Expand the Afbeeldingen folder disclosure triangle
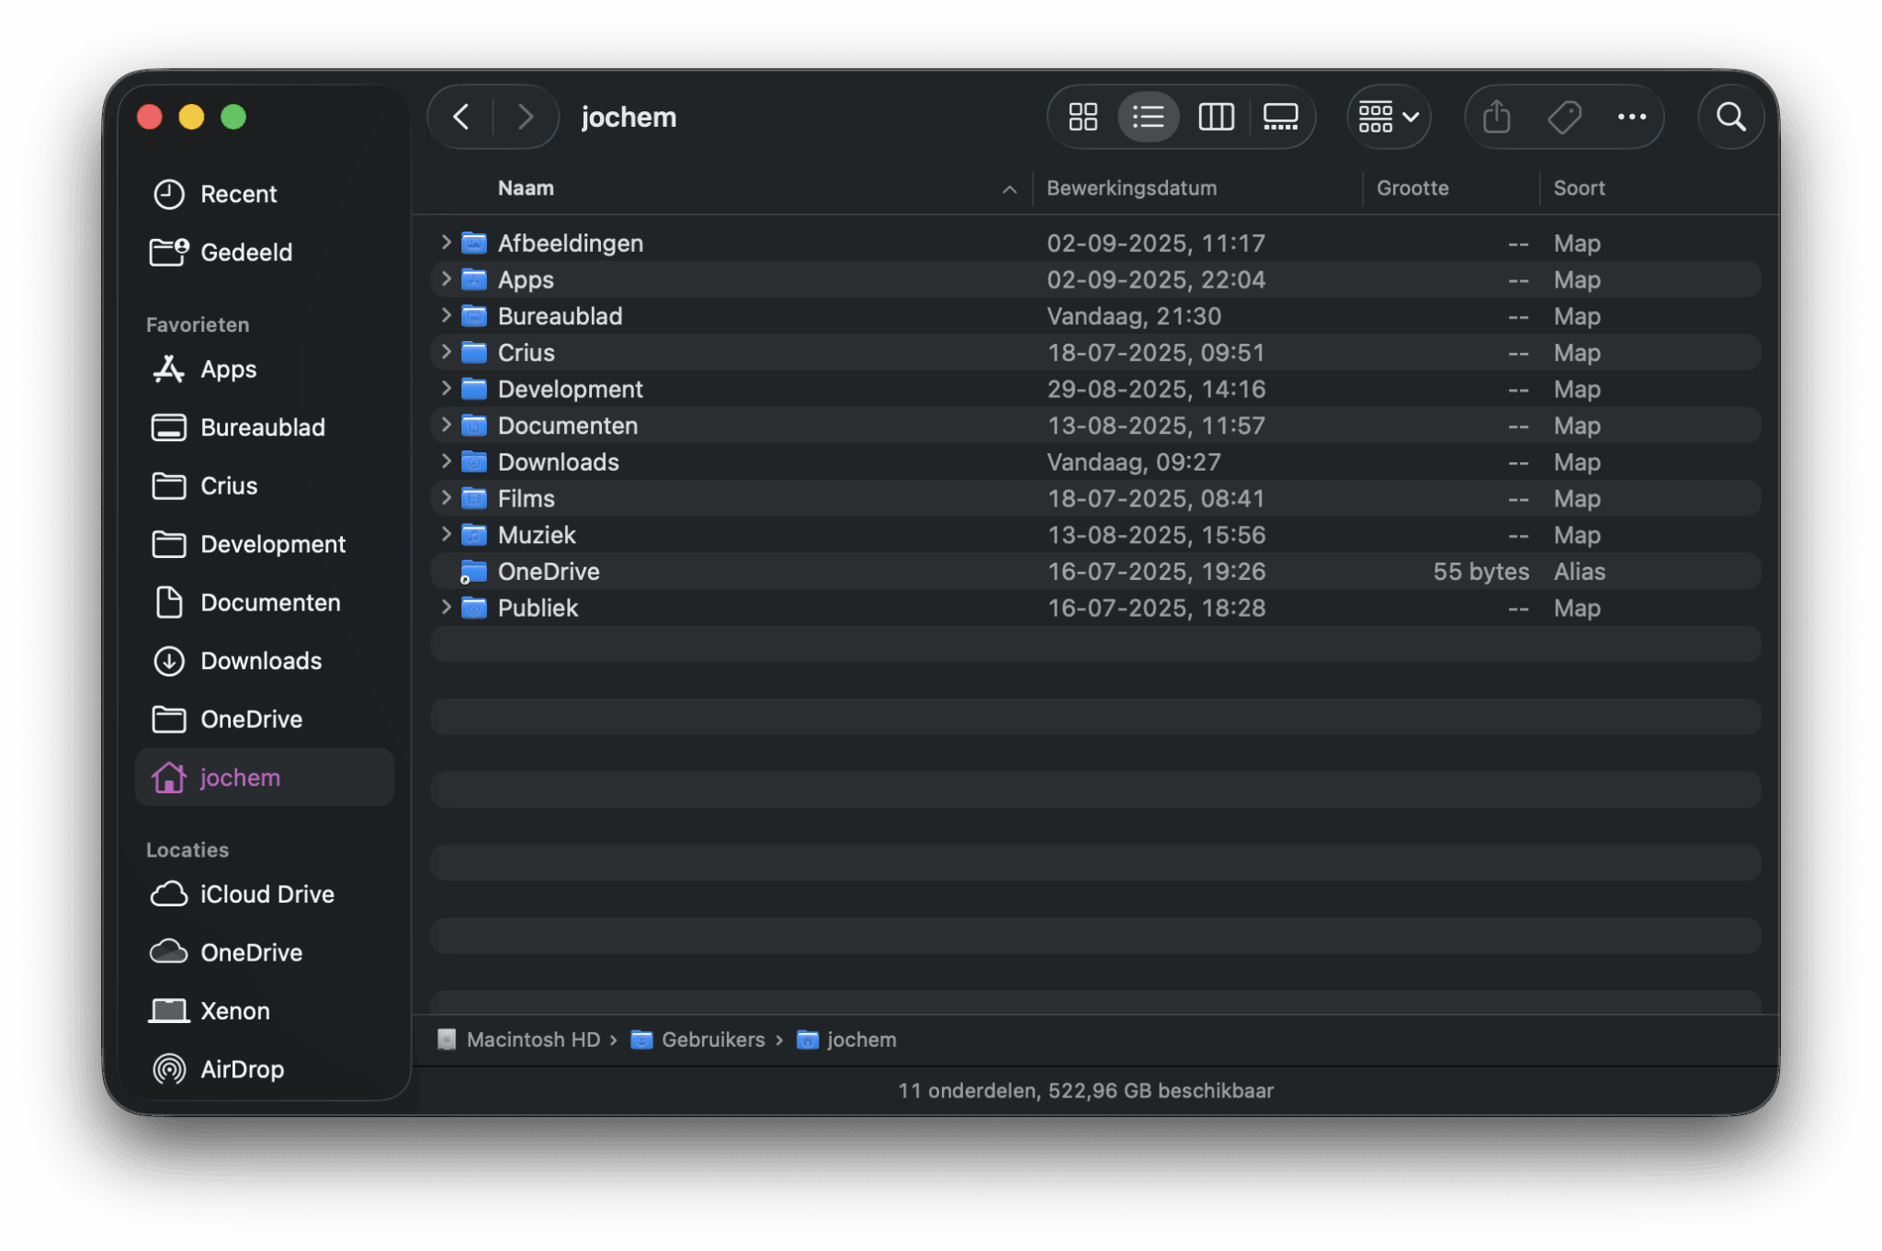Image resolution: width=1882 pixels, height=1251 pixels. (446, 242)
